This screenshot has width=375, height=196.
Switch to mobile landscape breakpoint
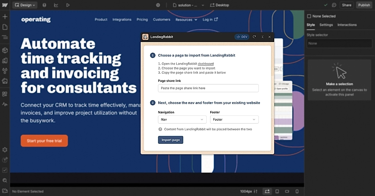(287, 191)
